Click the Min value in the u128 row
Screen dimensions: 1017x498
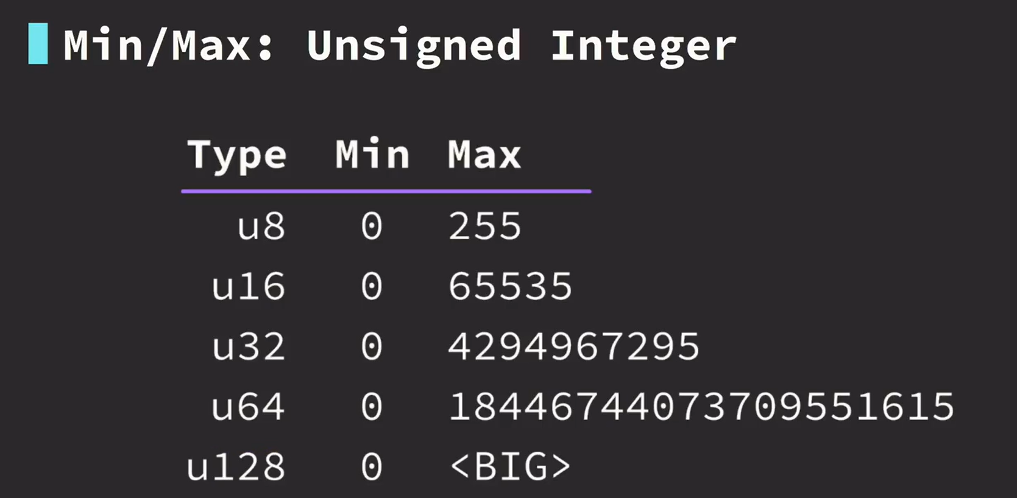372,467
